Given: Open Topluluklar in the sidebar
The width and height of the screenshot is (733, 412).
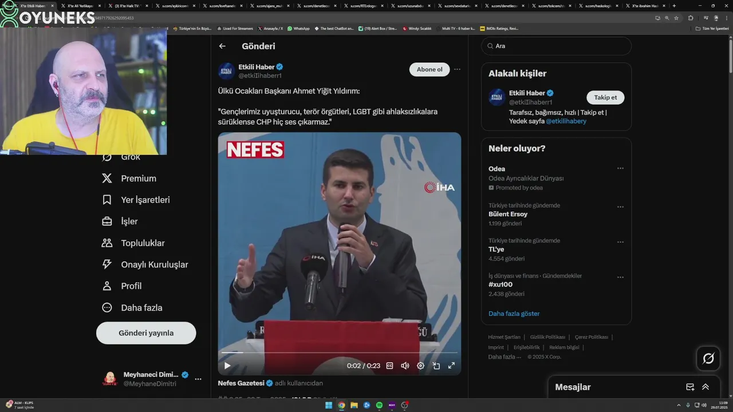Looking at the screenshot, I should pyautogui.click(x=133, y=243).
